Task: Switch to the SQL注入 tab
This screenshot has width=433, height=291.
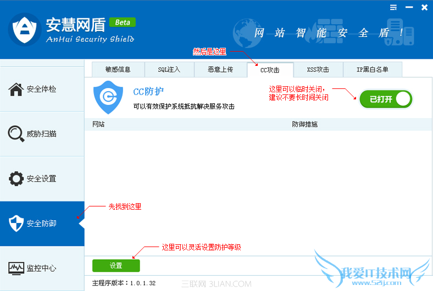Action: click(169, 70)
